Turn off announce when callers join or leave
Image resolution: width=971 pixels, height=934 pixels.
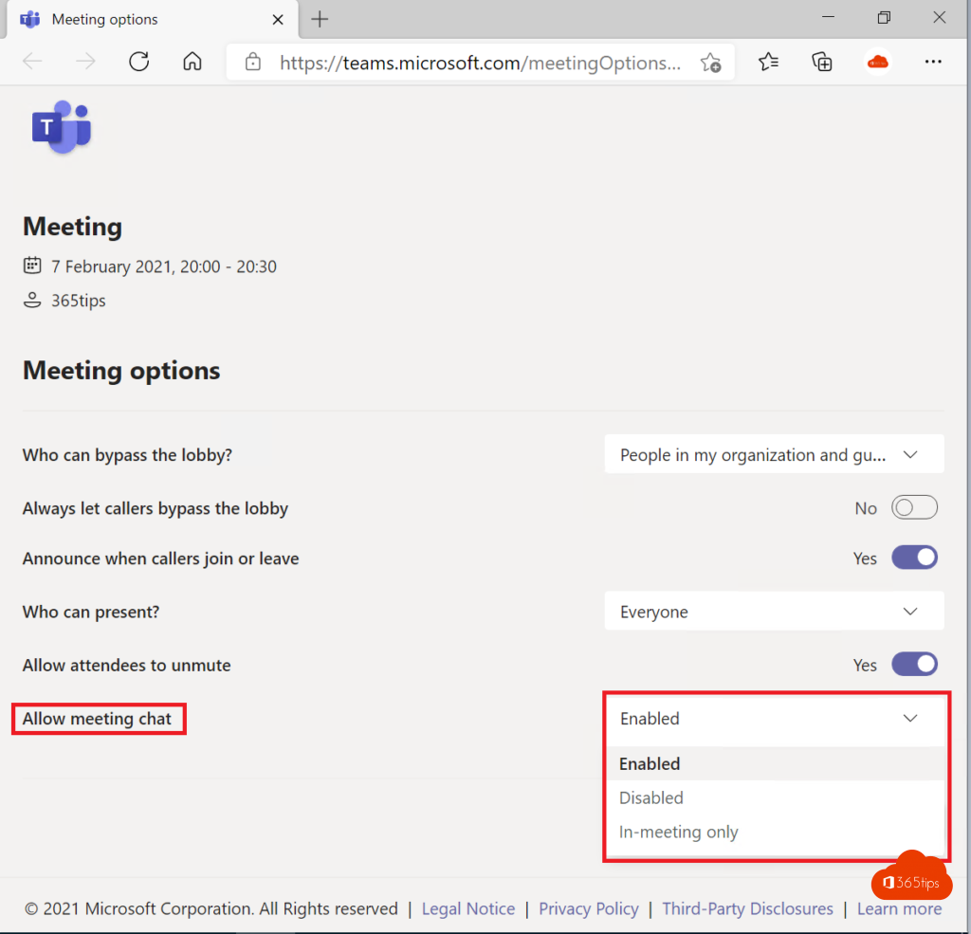tap(914, 559)
